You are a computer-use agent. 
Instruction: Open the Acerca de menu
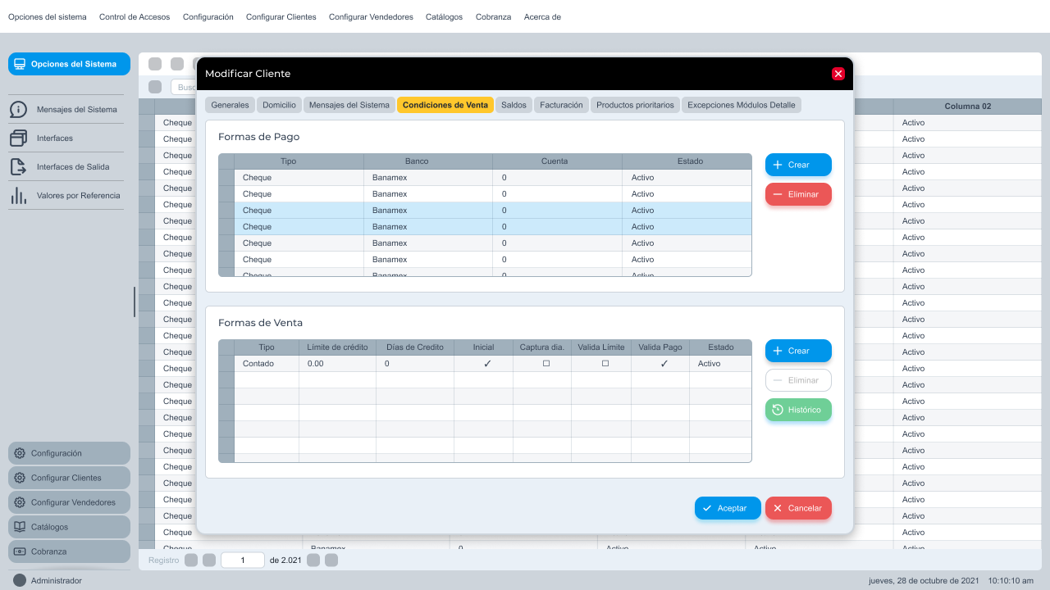(x=542, y=16)
